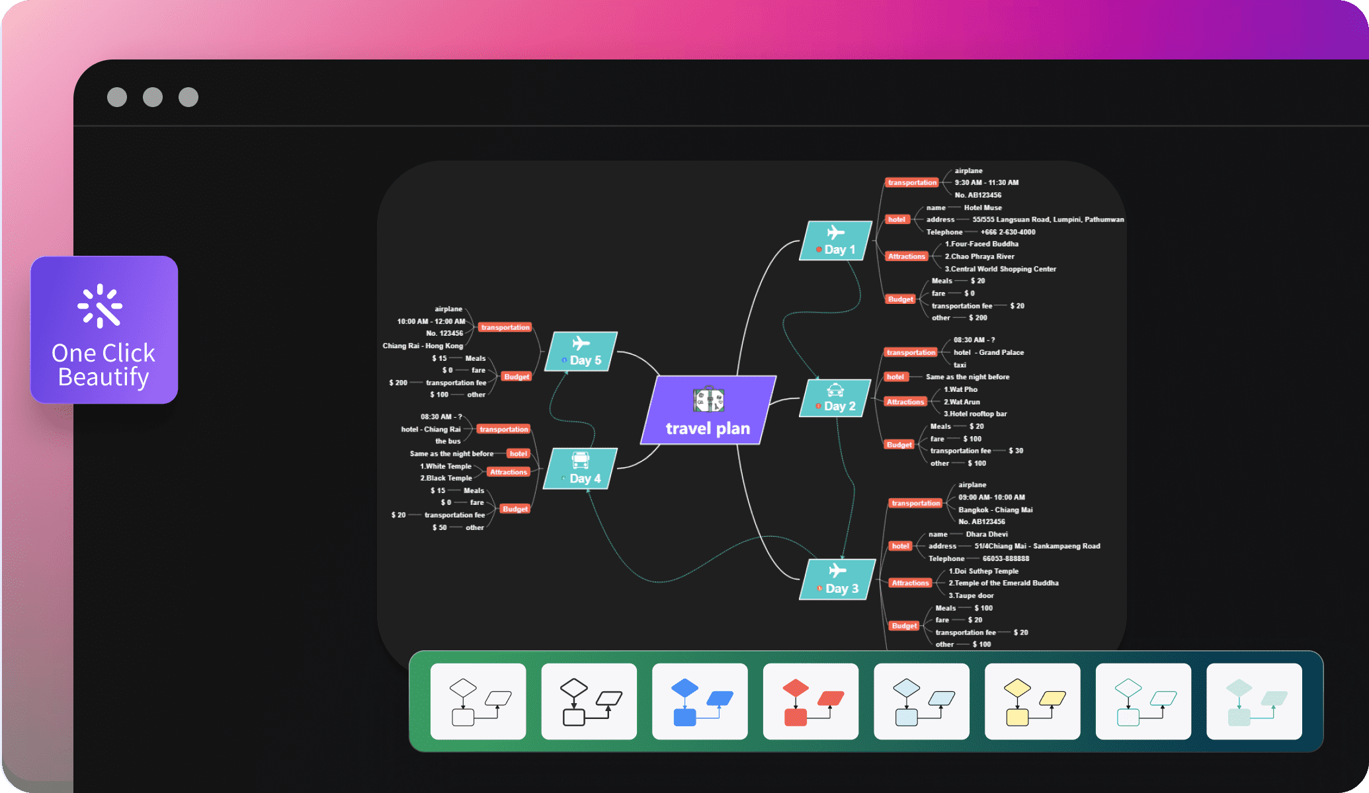
Task: Apply the red filled flowchart theme
Action: pos(811,702)
